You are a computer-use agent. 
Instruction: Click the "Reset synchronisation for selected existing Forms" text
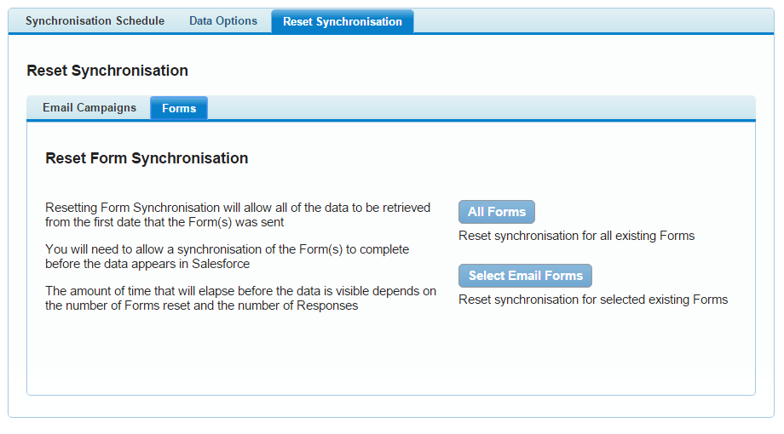[x=593, y=300]
